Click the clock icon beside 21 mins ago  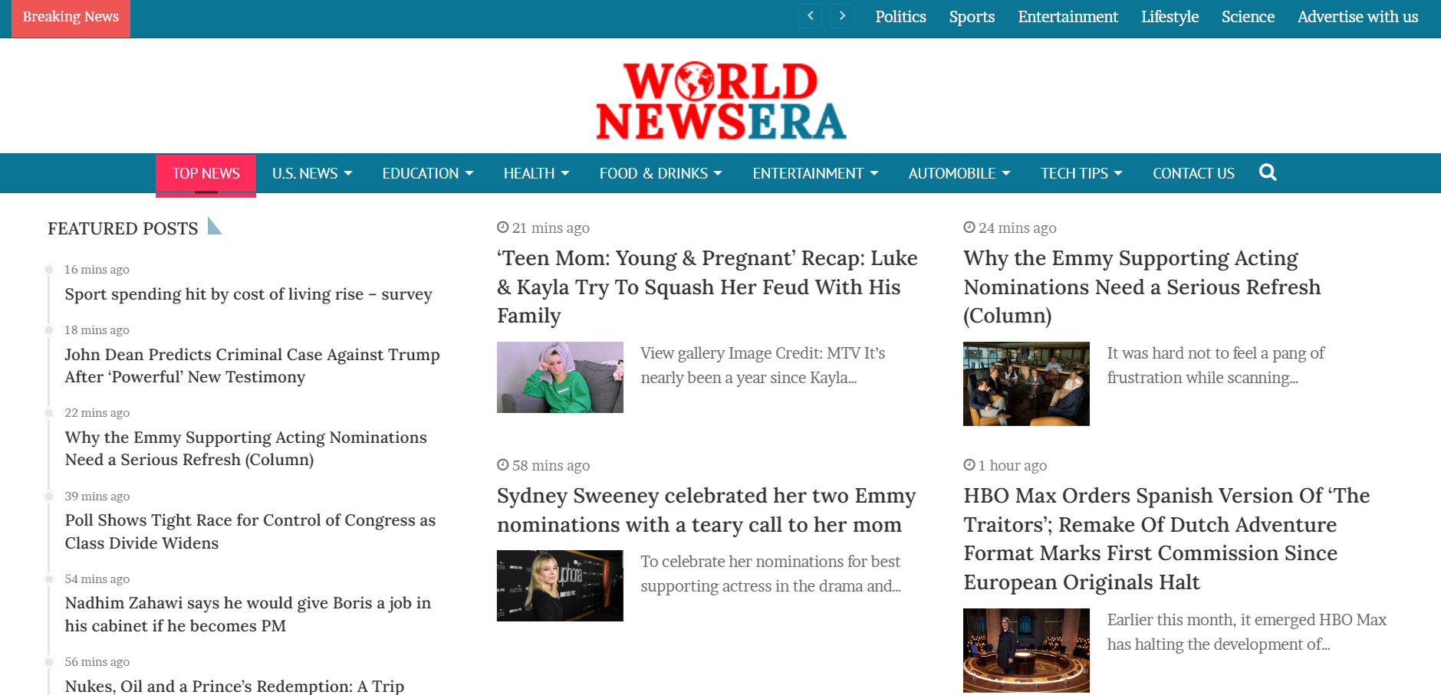502,228
